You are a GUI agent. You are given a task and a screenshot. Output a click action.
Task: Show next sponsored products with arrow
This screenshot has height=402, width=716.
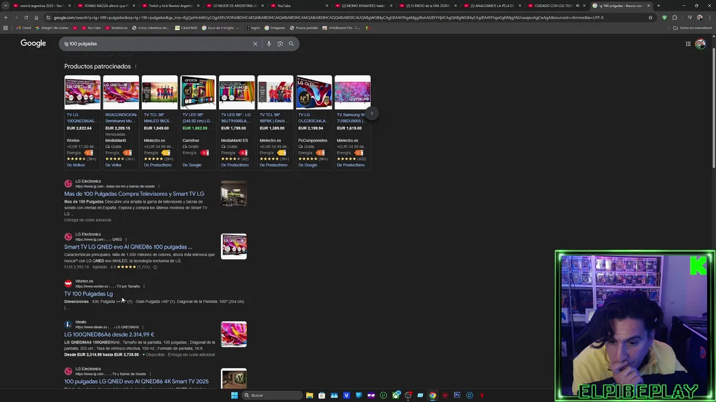(x=371, y=113)
